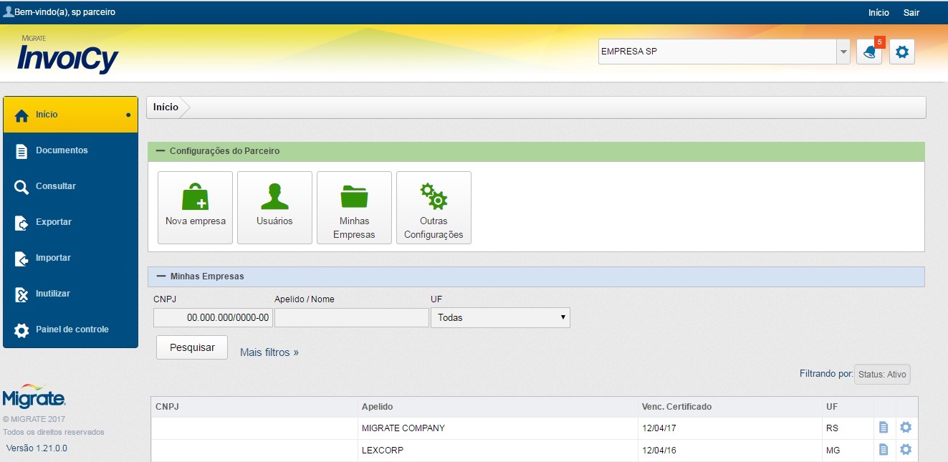948x462 pixels.
Task: Open the Minhas Empresas folder tile
Action: 354,208
